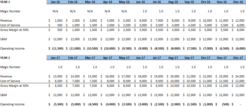Click the May-16 column header
This screenshot has width=246, height=107.
124,2
